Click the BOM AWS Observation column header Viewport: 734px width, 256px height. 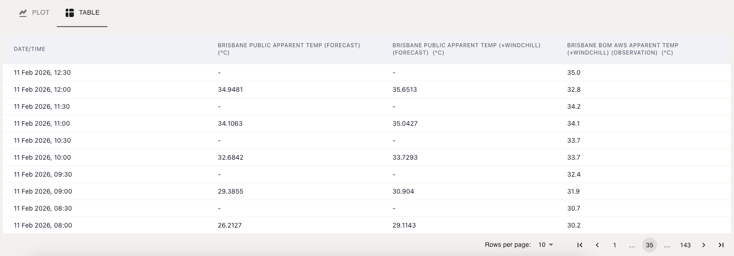click(622, 49)
